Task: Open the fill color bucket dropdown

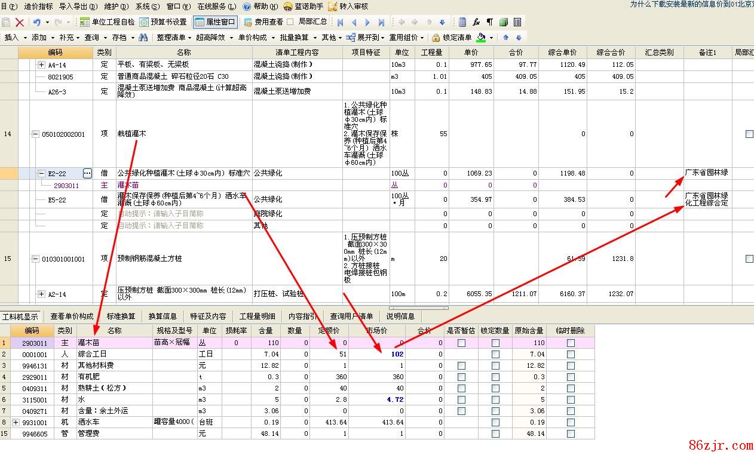Action: (491, 38)
